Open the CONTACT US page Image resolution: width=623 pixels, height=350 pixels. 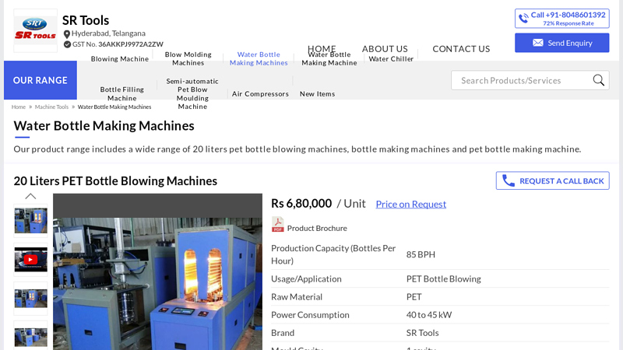click(461, 49)
